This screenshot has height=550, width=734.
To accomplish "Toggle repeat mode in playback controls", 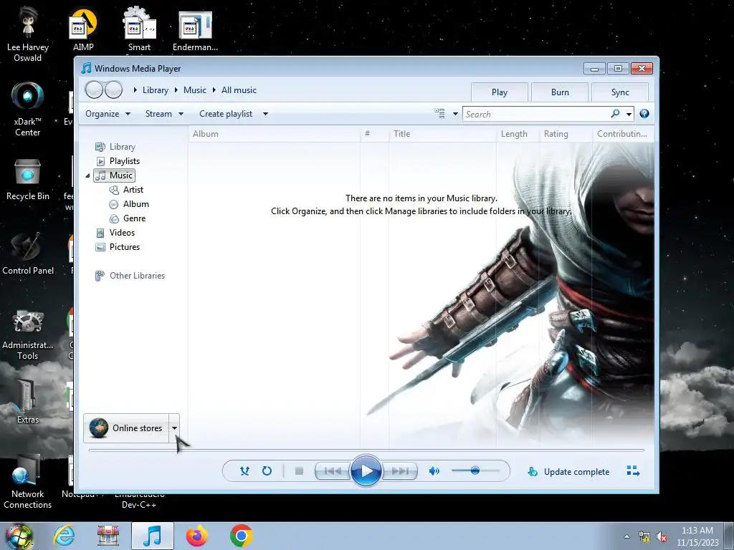I will pyautogui.click(x=267, y=471).
